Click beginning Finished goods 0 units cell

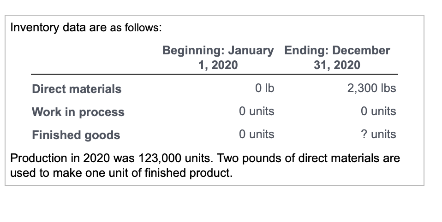(257, 134)
